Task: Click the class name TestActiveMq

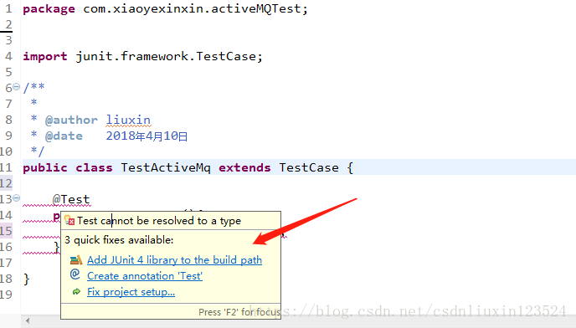Action: (166, 168)
